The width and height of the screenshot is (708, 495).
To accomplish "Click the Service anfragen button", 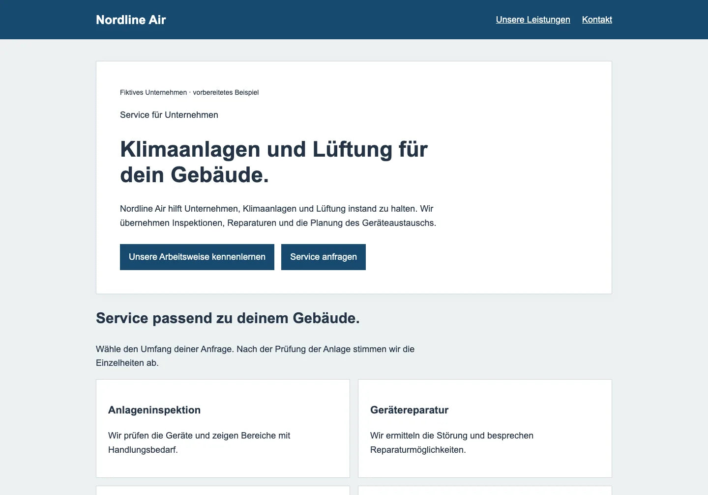I will [x=324, y=257].
